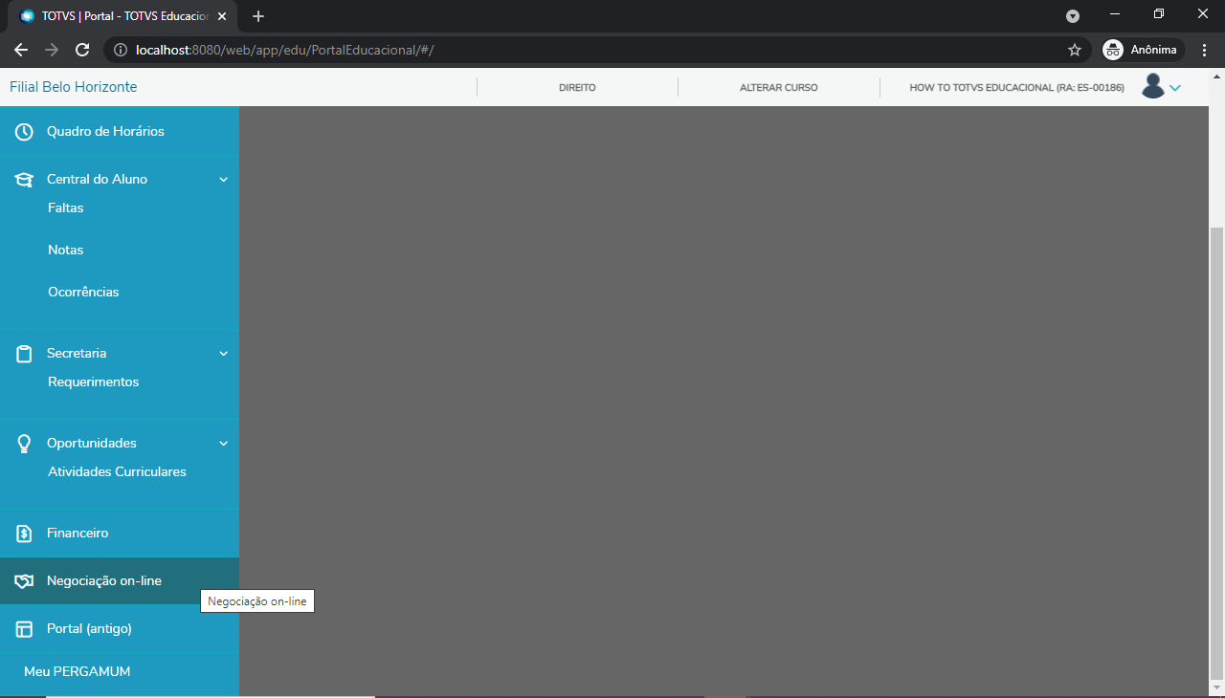This screenshot has height=698, width=1225.
Task: Click the lightbulb icon beside Oportunidades
Action: [x=24, y=444]
